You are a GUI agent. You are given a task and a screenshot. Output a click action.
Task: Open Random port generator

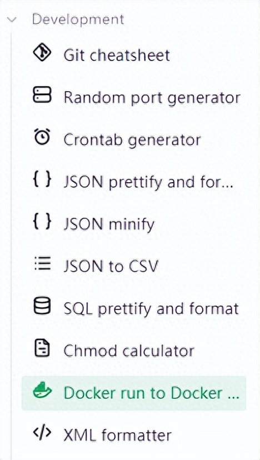pyautogui.click(x=134, y=97)
